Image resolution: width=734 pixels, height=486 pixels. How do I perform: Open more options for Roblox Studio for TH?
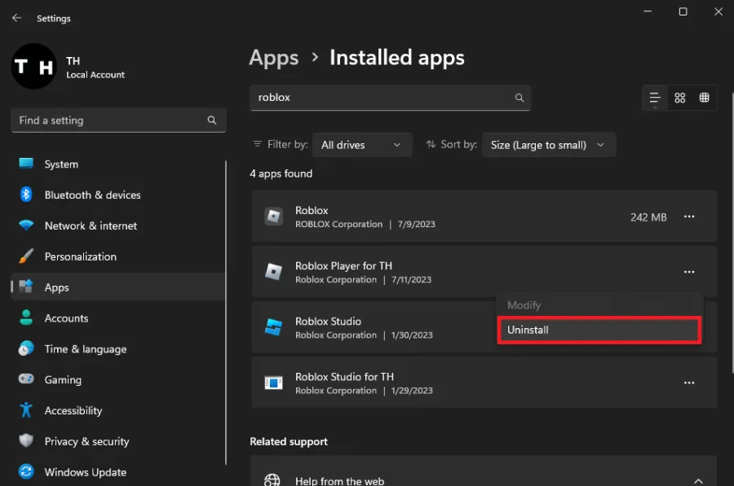point(689,383)
